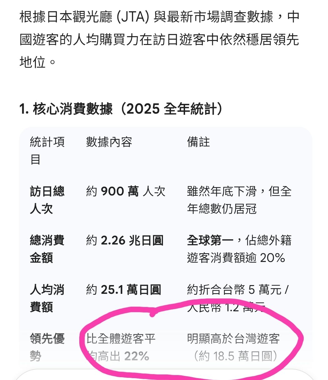This screenshot has width=328, height=380.
Task: Click the 明顯高於台灣遊客 remark
Action: (233, 339)
